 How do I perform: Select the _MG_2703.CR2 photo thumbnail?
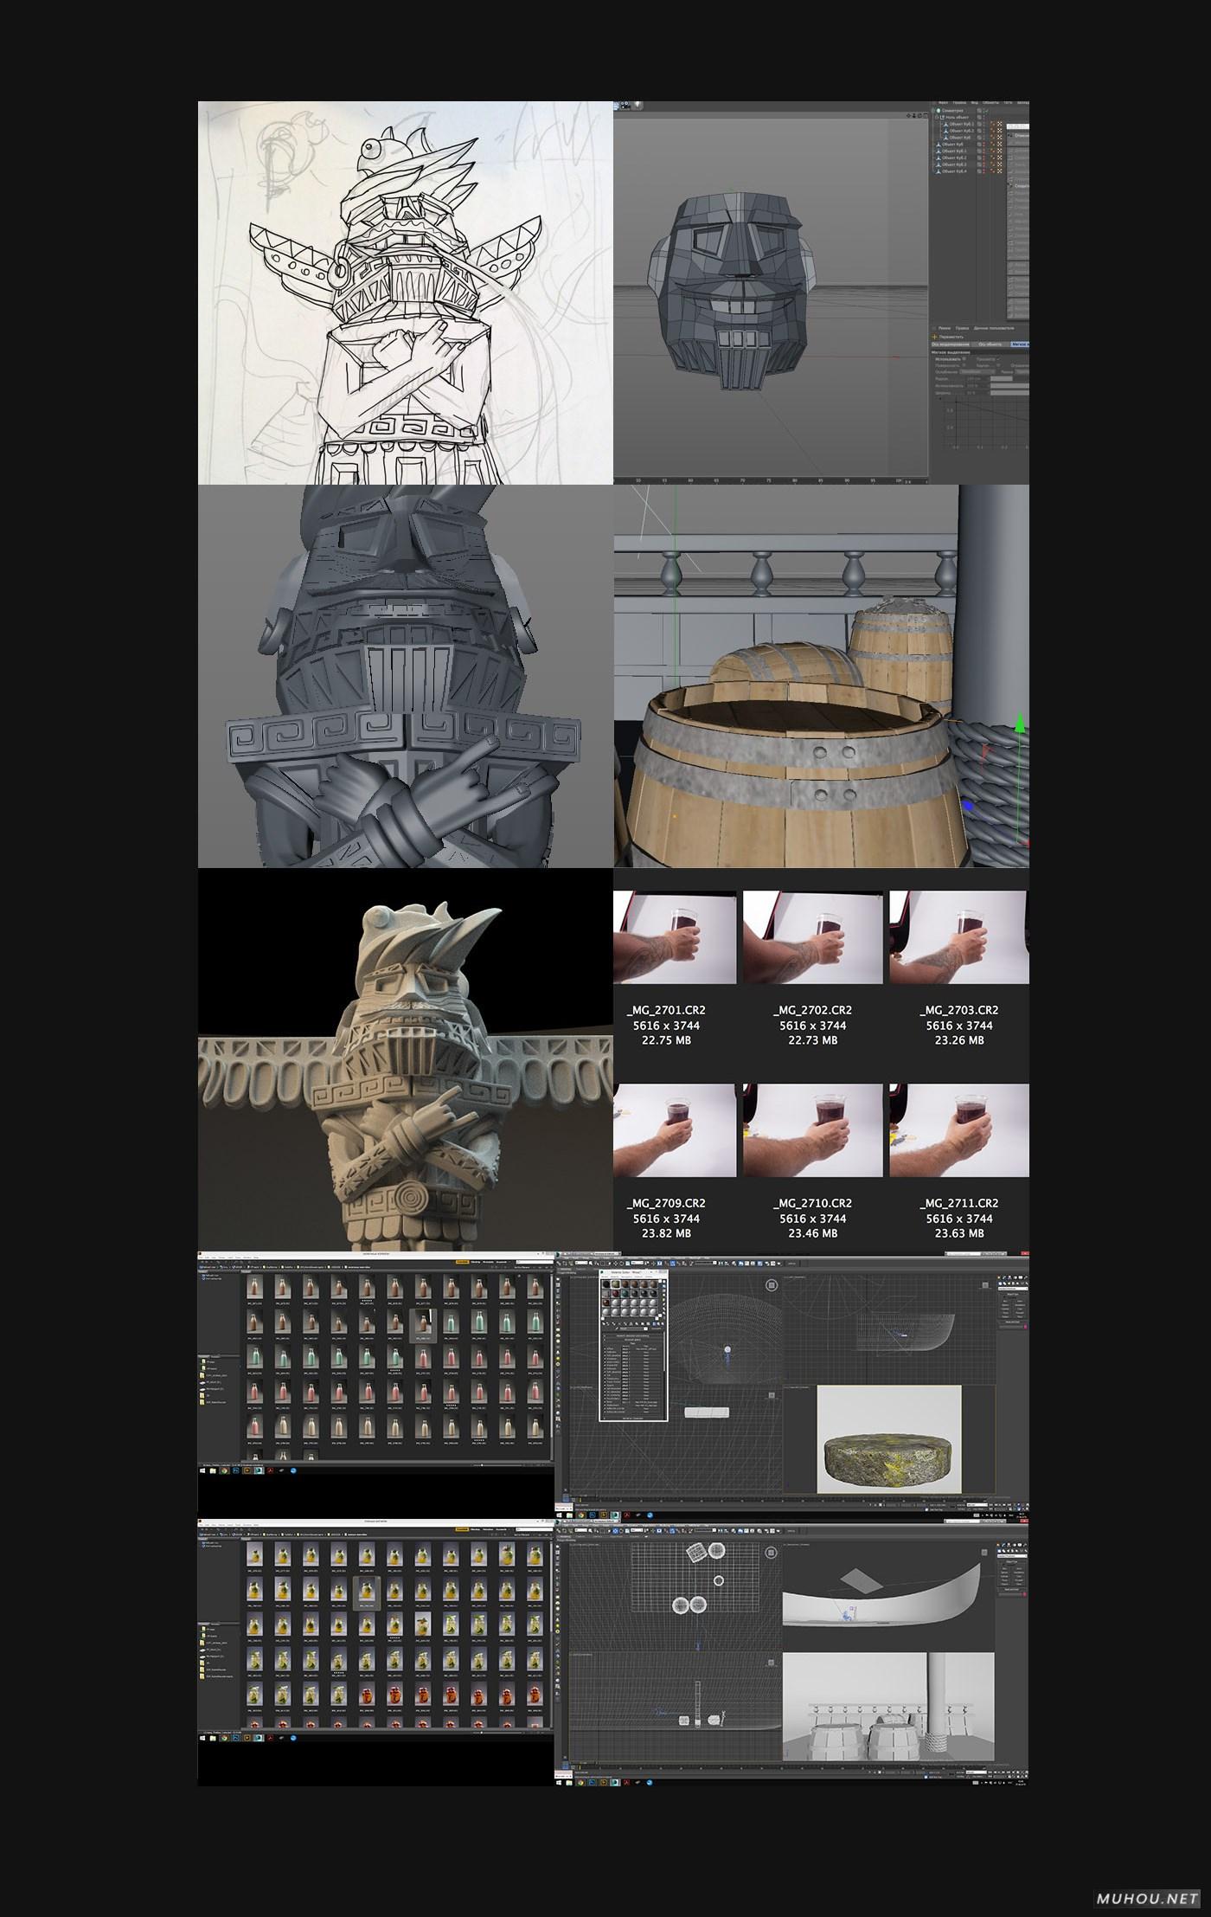(x=959, y=937)
